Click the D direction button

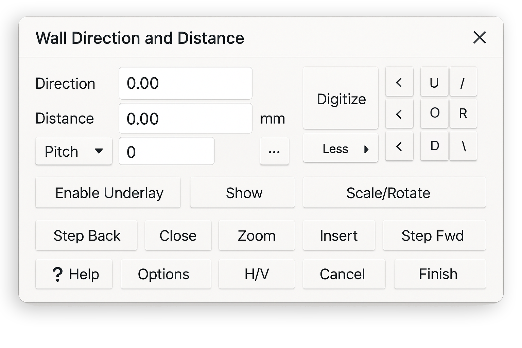click(434, 146)
